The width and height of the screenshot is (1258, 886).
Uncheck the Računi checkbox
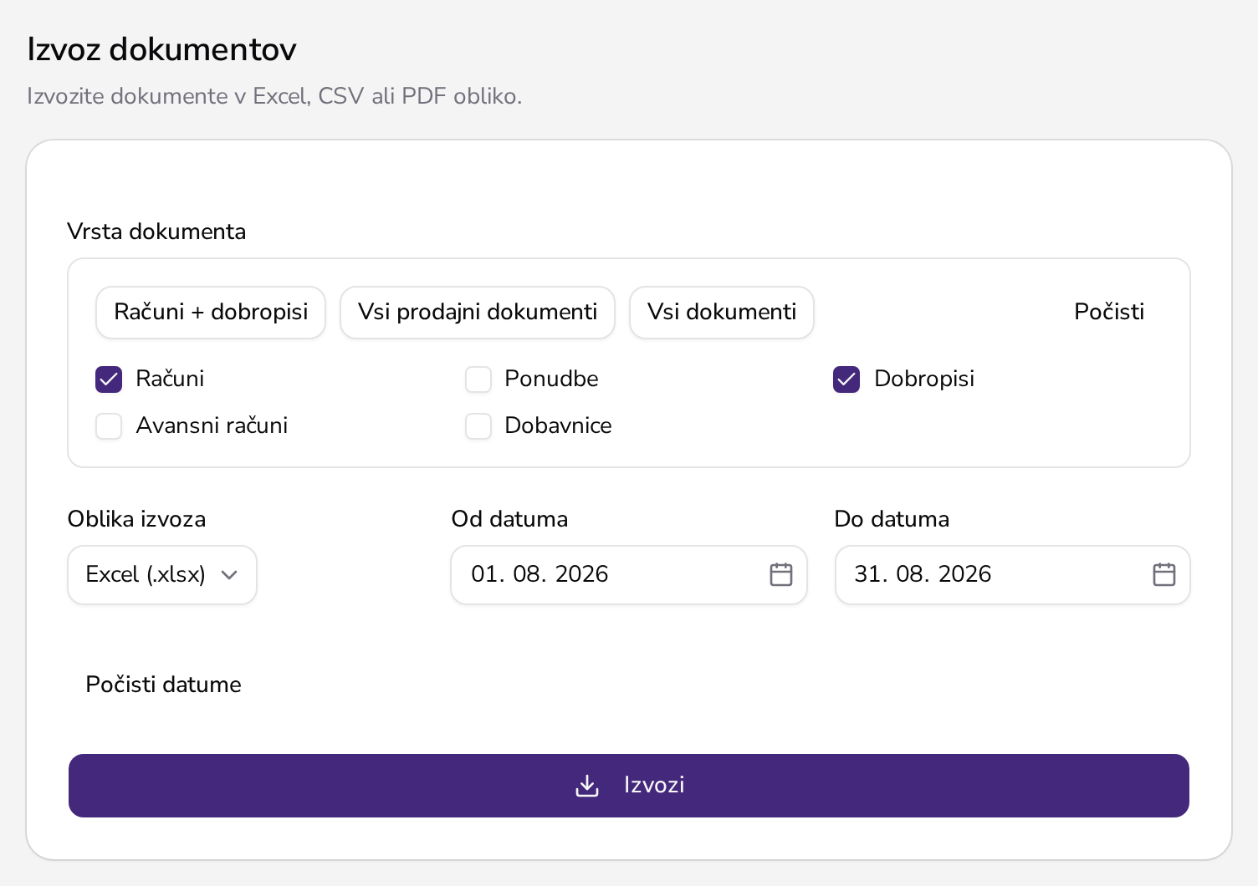coord(109,379)
